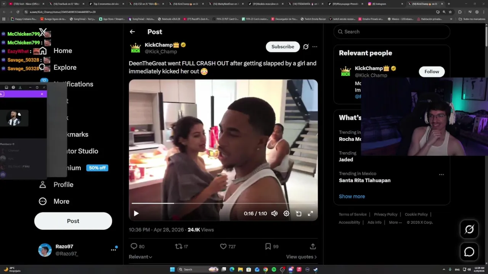488x274 pixels.
Task: Open Terms of Service link
Action: pyautogui.click(x=353, y=214)
